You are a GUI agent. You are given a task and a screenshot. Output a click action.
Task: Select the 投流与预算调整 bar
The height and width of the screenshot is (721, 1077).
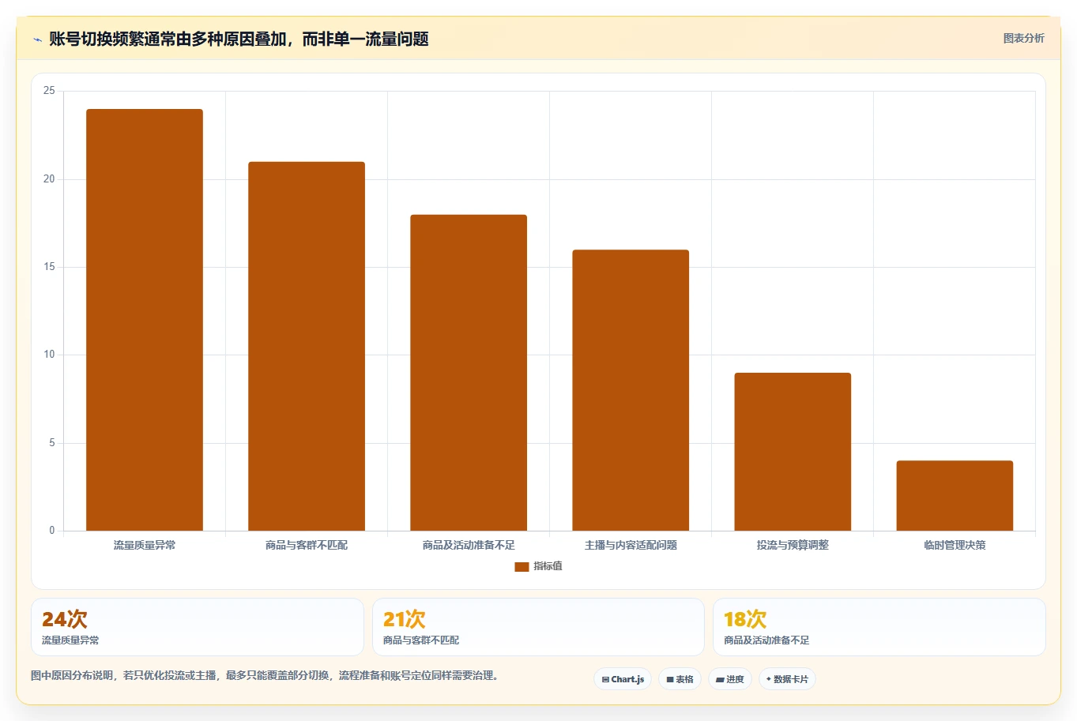tap(793, 452)
